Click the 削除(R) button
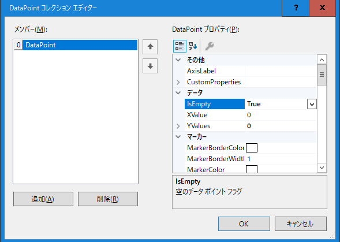 click(x=108, y=199)
